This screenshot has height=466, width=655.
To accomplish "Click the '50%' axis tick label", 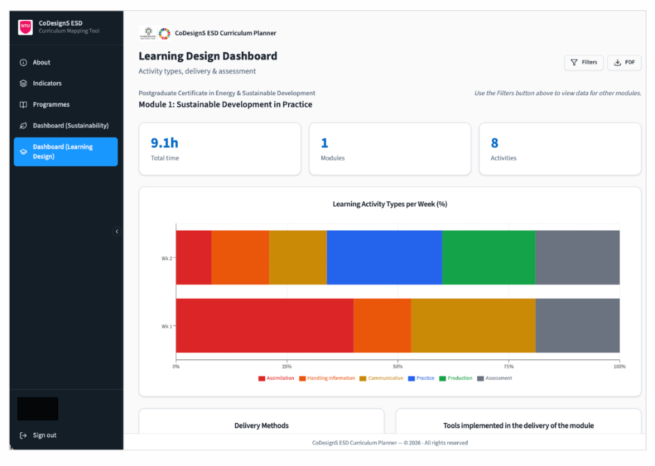I will coord(398,367).
